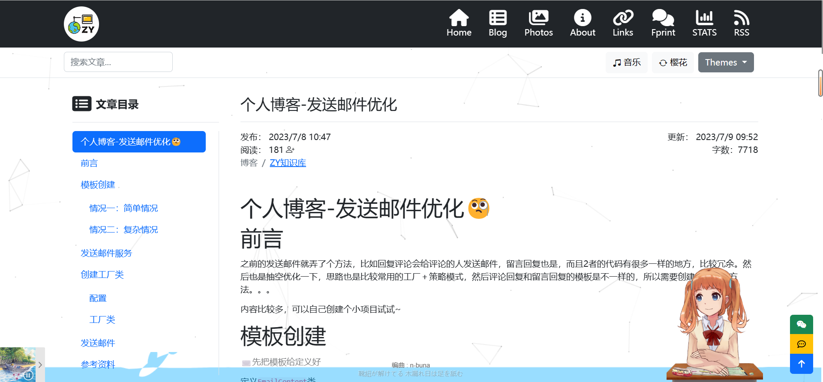Open the Blog section icon
823x382 pixels.
[498, 18]
